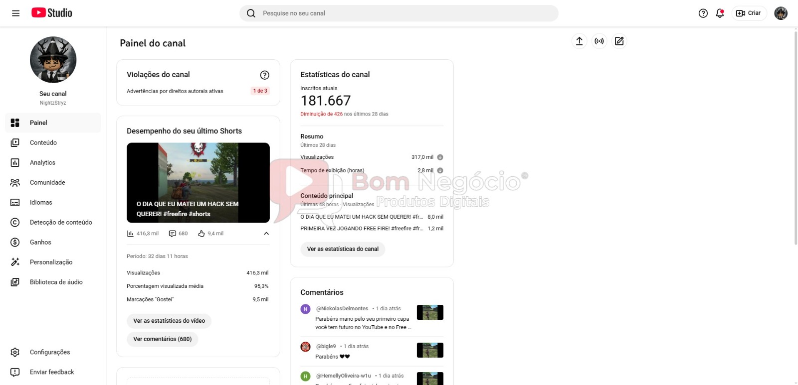
Task: Click Porcentagem visualizada média 95,3% row
Action: point(198,286)
